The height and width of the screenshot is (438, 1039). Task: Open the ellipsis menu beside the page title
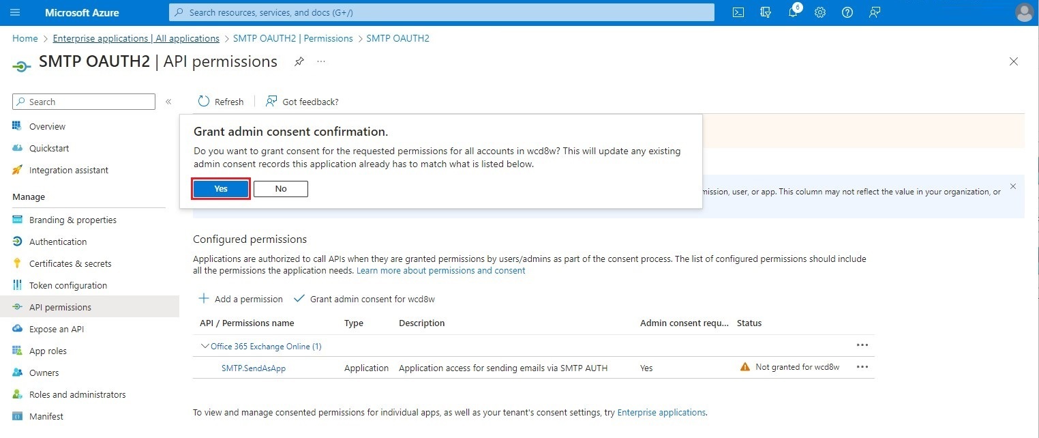pos(320,61)
